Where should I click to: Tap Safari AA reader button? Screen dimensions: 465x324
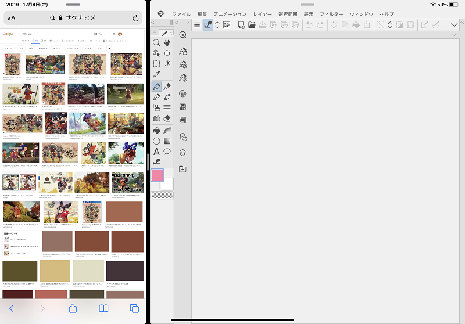point(11,19)
